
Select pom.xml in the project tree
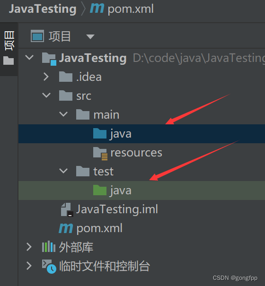coord(99,228)
